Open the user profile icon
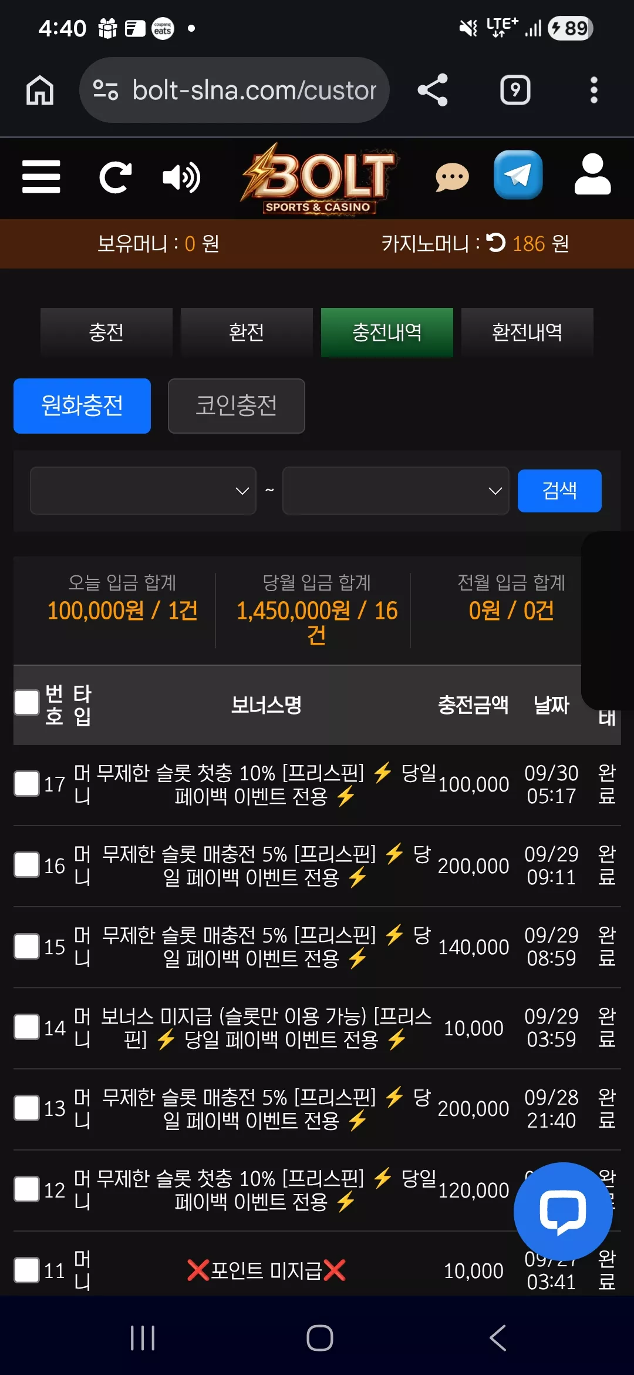The width and height of the screenshot is (634, 1375). [592, 175]
